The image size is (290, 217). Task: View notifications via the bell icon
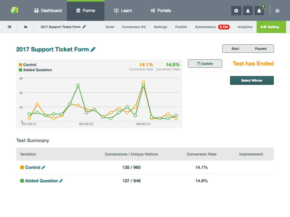pyautogui.click(x=259, y=11)
